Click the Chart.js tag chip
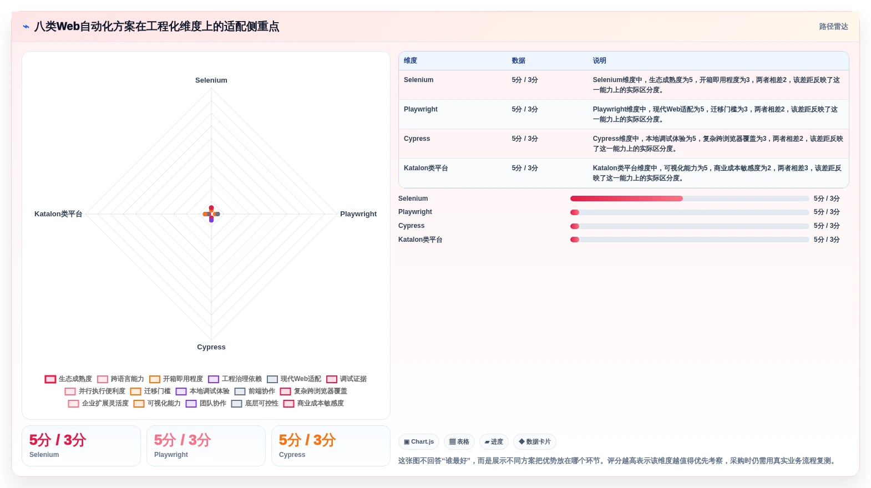The image size is (871, 488). [419, 442]
